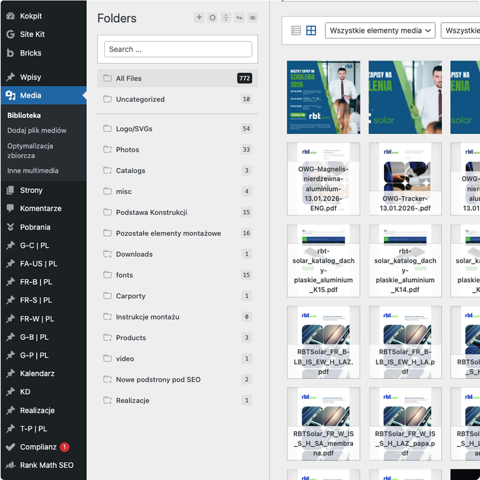The image size is (480, 480).
Task: Click the Komentarze speech bubble icon
Action: (10, 208)
